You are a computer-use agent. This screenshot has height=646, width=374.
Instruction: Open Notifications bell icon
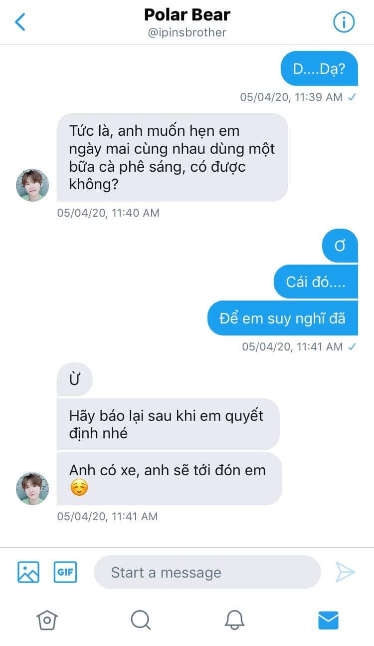(x=234, y=620)
